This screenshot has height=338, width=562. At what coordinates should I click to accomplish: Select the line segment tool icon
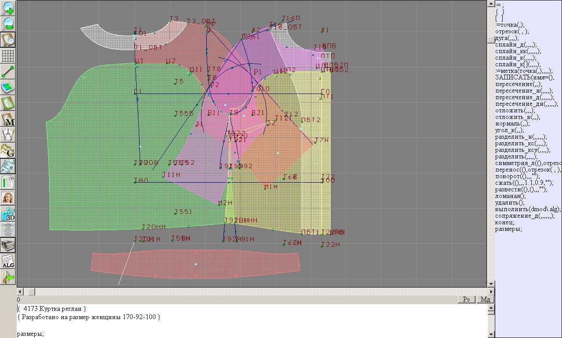(8, 72)
